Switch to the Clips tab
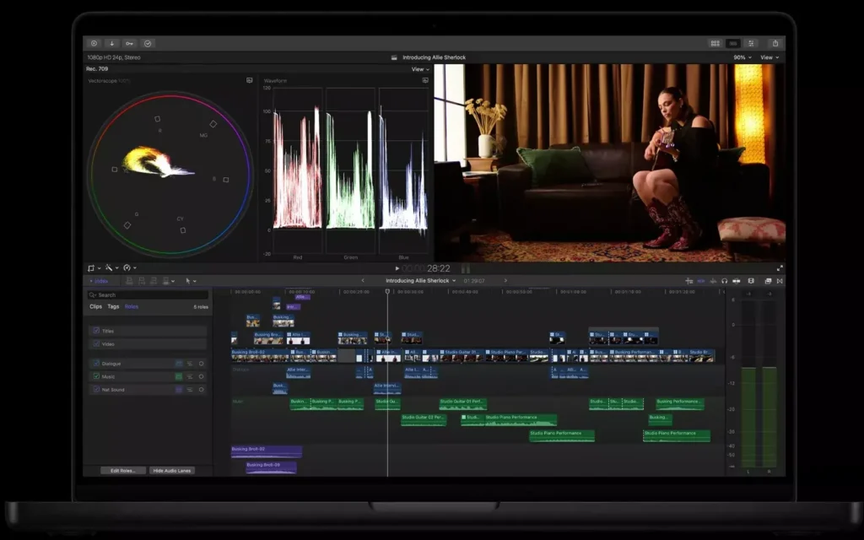 96,306
